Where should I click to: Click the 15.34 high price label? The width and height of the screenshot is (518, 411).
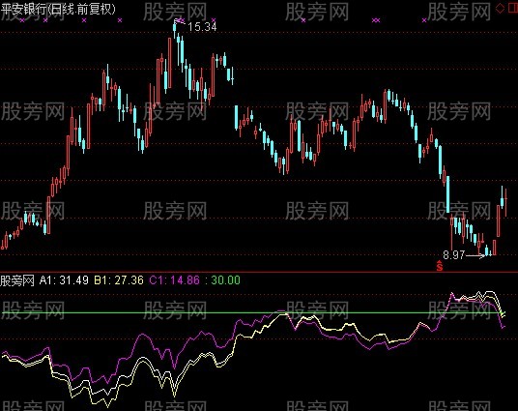click(202, 27)
